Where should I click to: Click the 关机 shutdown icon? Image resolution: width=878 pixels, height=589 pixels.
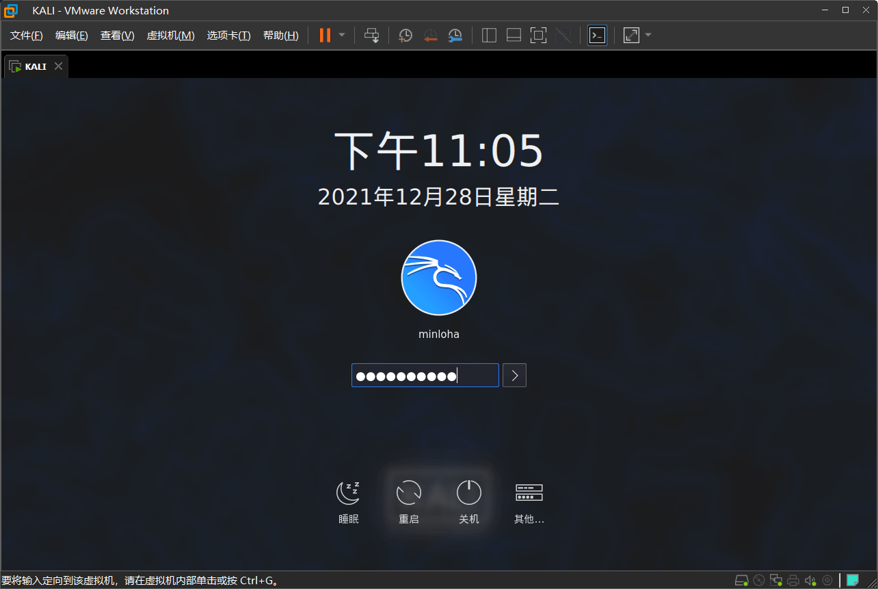pyautogui.click(x=469, y=492)
